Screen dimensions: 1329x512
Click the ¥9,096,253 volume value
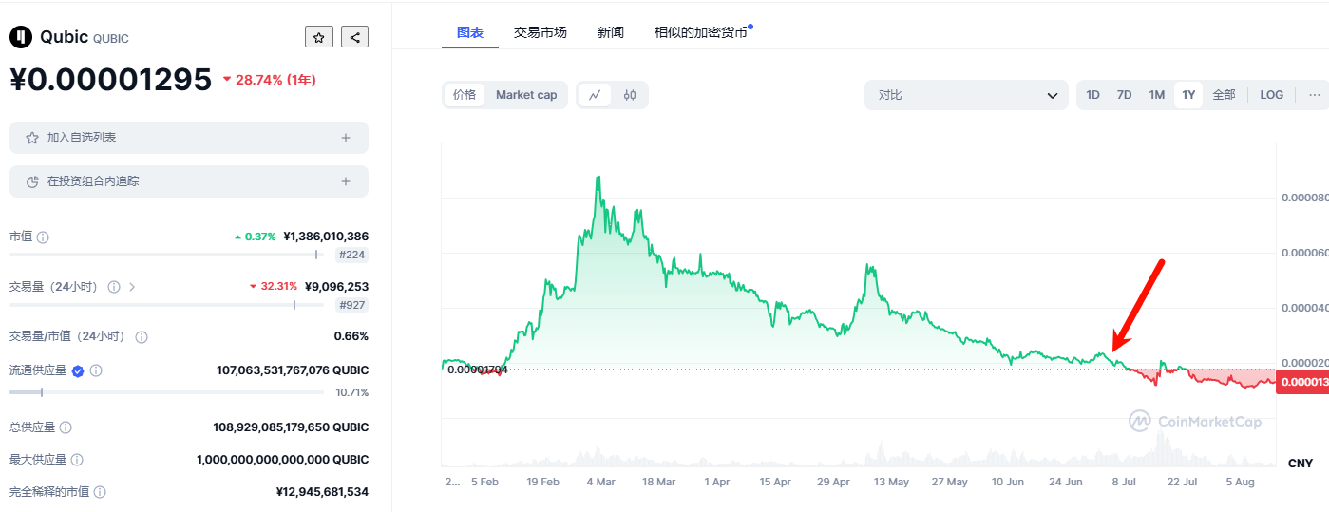[x=336, y=286]
